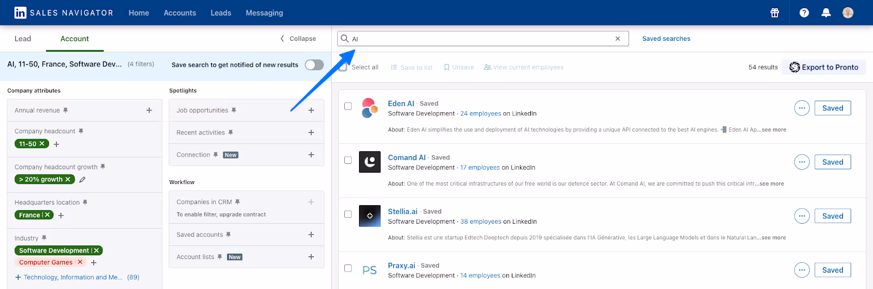Screen dimensions: 873x289
Task: Open the Accounts menu
Action: coord(180,13)
